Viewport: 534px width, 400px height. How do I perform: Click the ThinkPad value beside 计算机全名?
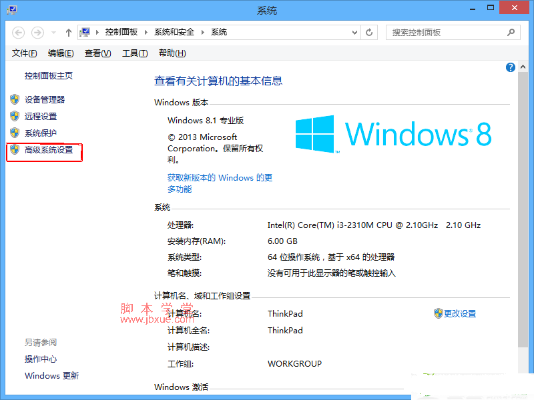click(x=285, y=330)
